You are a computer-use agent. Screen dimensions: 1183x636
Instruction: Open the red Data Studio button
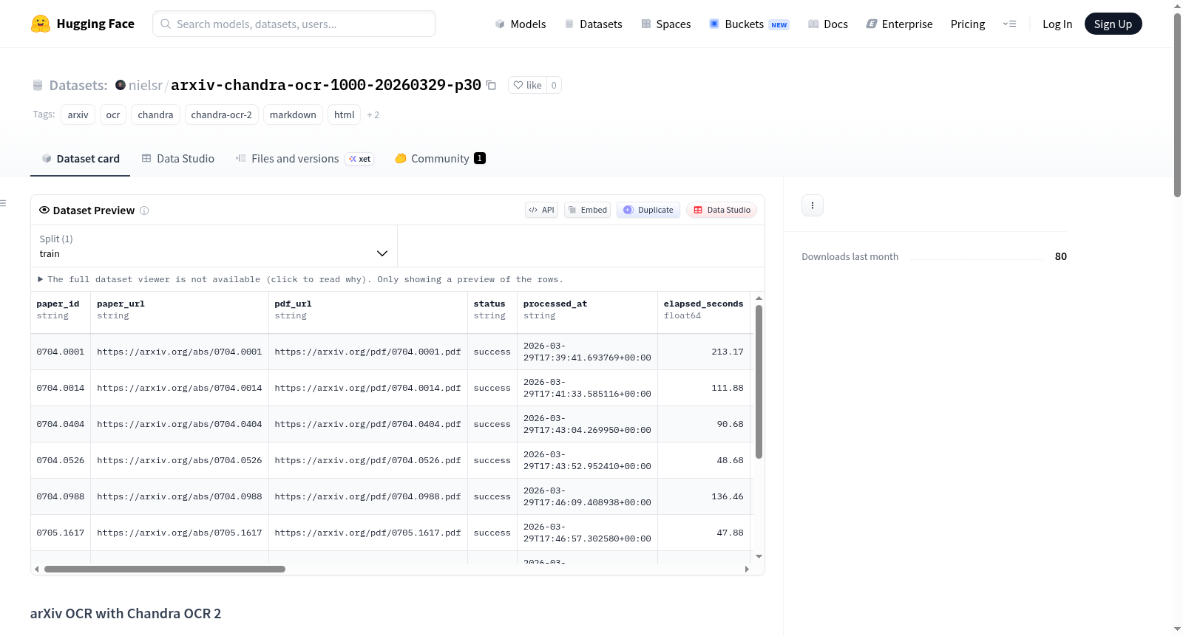click(722, 210)
